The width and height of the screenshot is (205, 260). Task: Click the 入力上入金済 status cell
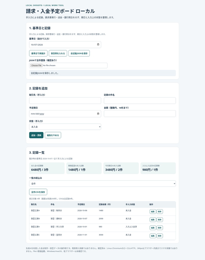131,227
